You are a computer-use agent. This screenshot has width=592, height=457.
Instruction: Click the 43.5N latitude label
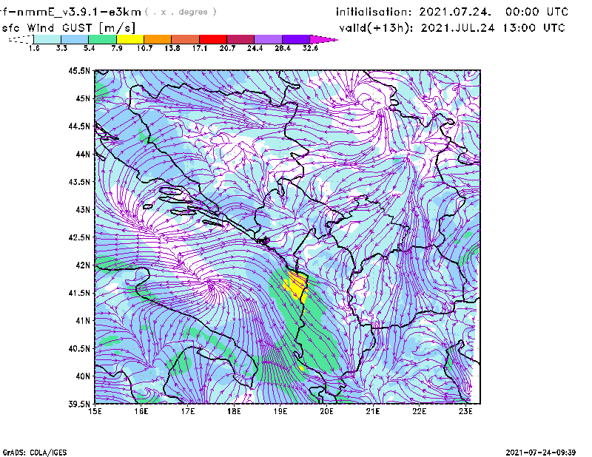[x=79, y=182]
